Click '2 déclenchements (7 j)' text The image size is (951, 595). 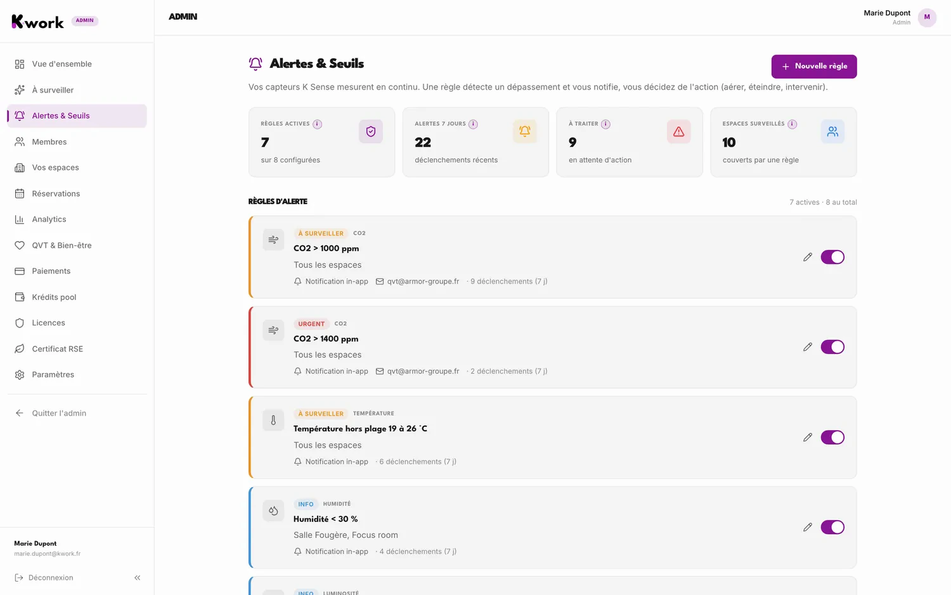(x=509, y=372)
